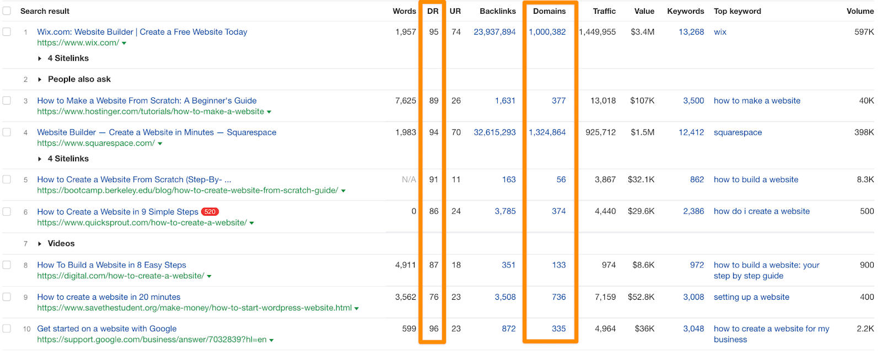Sort by the Domains column header
Image resolution: width=882 pixels, height=351 pixels.
[x=549, y=11]
